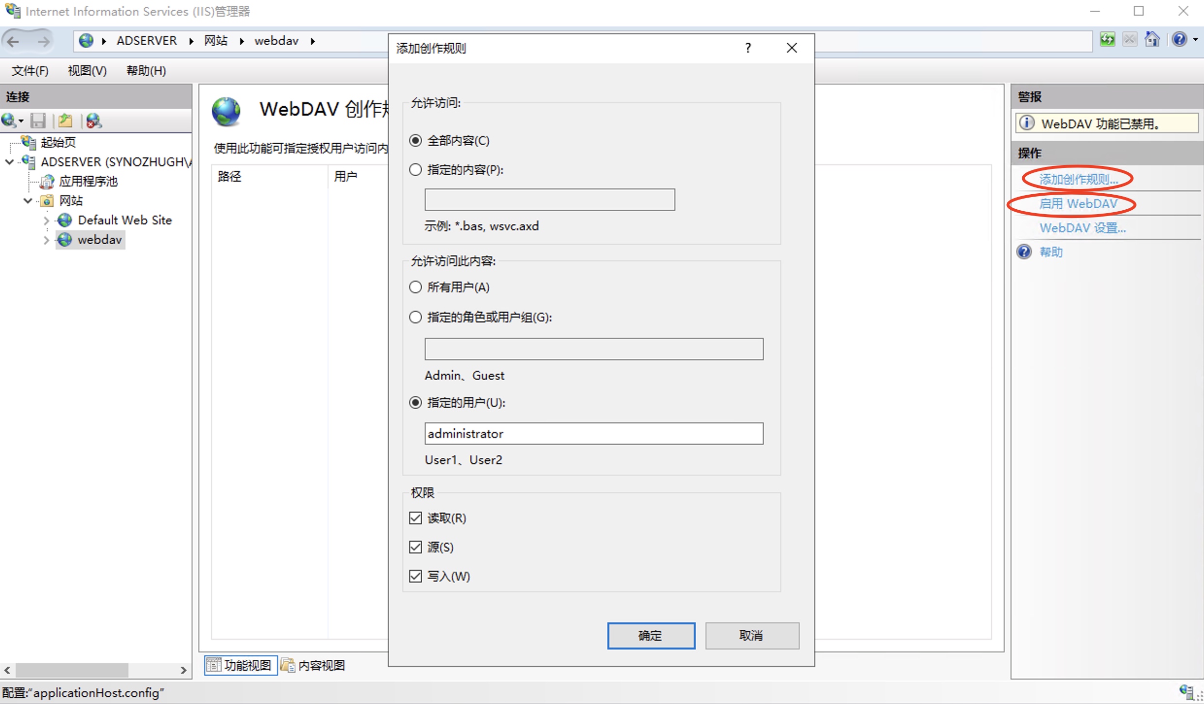The image size is (1204, 704).
Task: Click the delete connection icon
Action: tap(94, 120)
